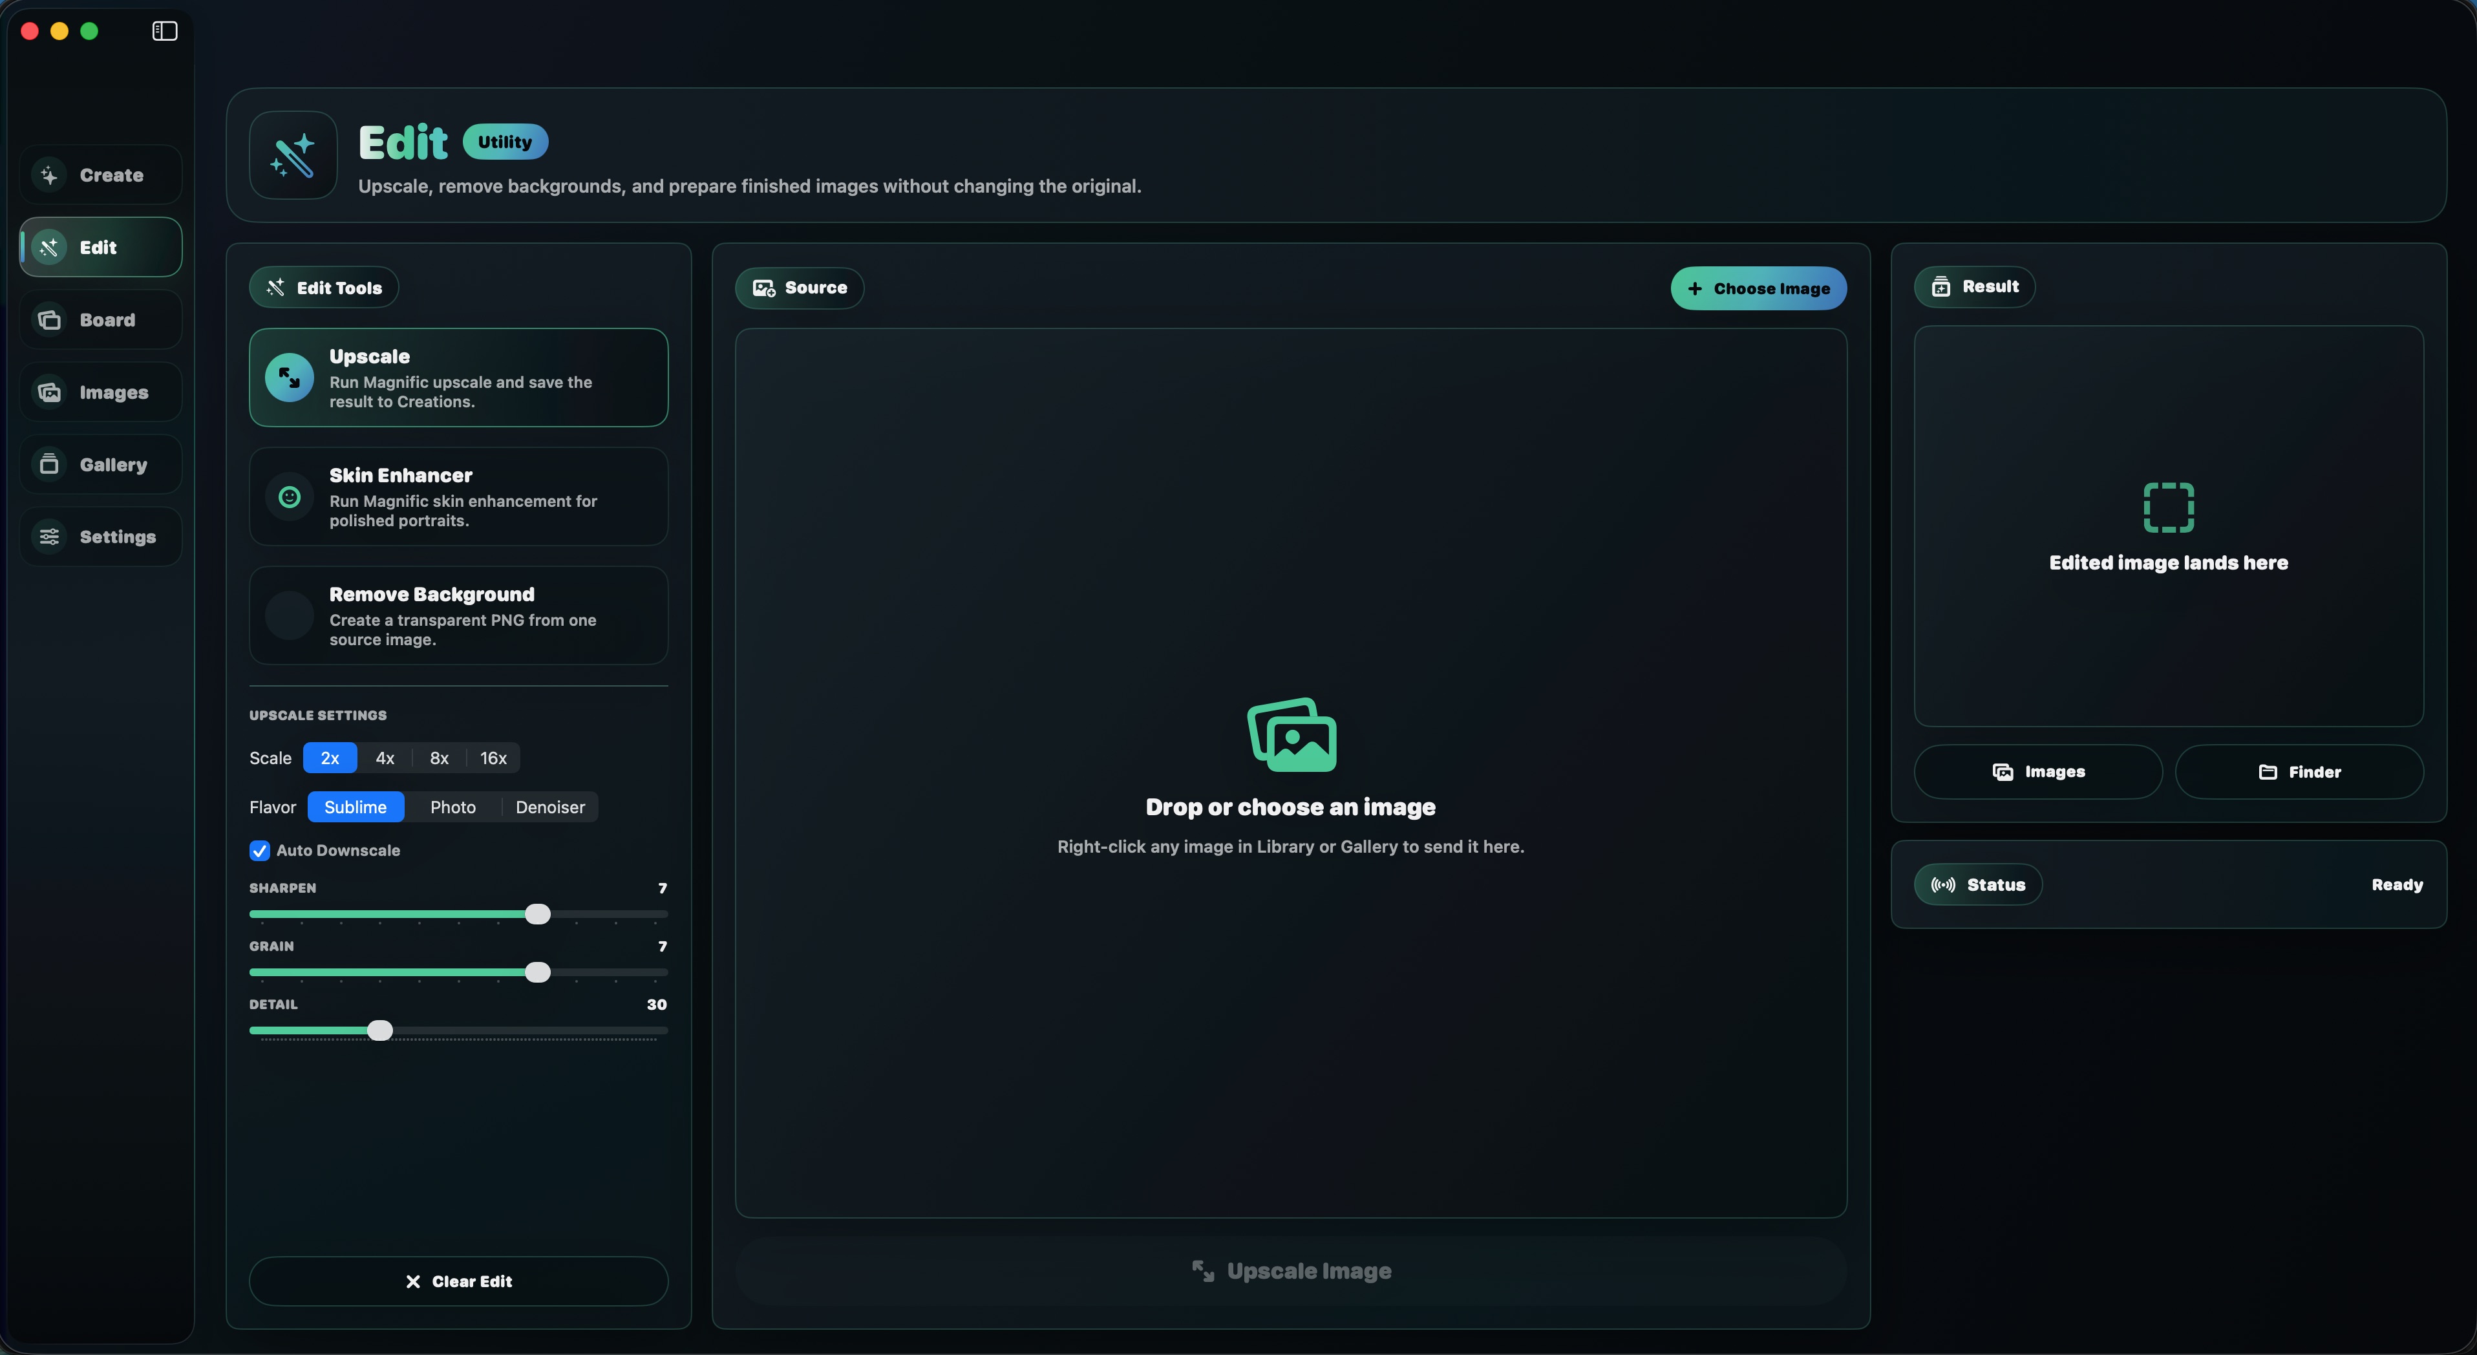Click the Skin Enhancer smiley icon
The image size is (2477, 1355).
(290, 496)
